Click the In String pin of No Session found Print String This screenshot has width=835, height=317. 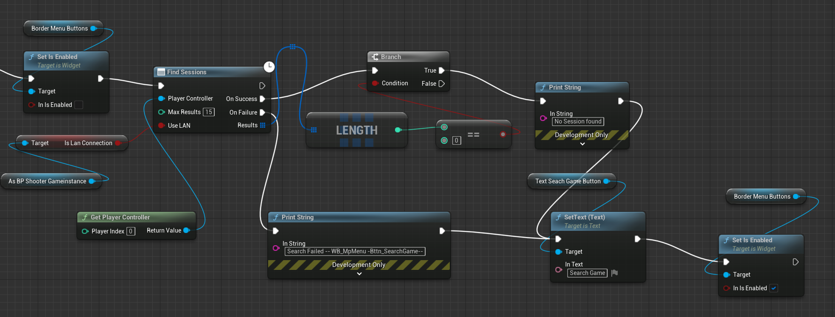point(544,118)
